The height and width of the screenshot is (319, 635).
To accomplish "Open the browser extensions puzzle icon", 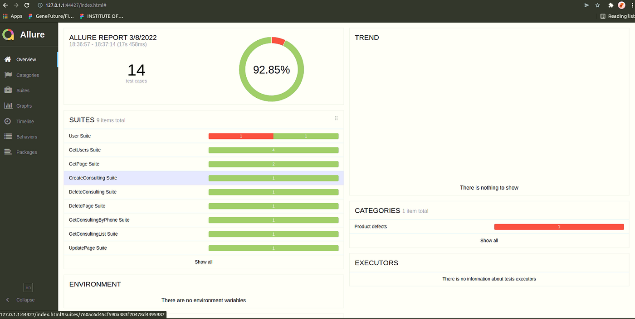I will [611, 5].
